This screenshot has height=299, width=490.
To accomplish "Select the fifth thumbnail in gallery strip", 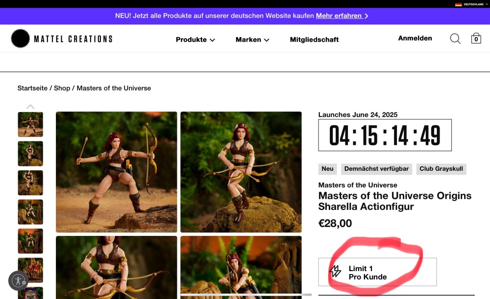I will [x=30, y=241].
